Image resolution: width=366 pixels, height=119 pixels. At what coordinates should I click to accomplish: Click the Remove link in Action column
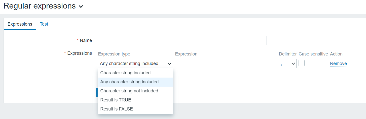(x=338, y=64)
